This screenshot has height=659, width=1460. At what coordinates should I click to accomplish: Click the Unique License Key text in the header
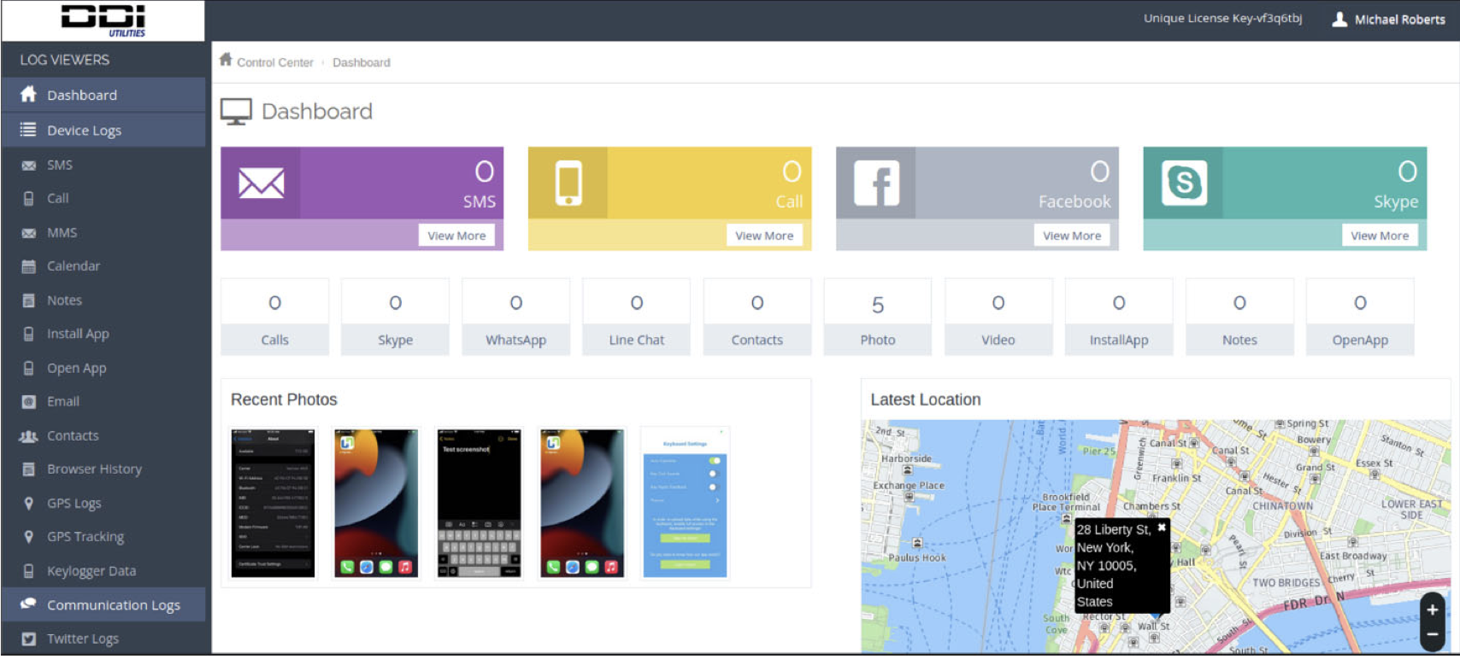1222,18
